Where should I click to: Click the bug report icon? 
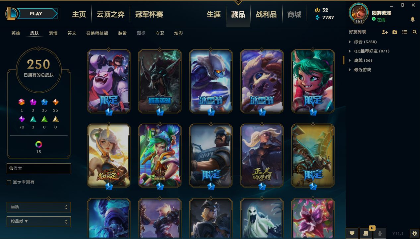(x=414, y=233)
